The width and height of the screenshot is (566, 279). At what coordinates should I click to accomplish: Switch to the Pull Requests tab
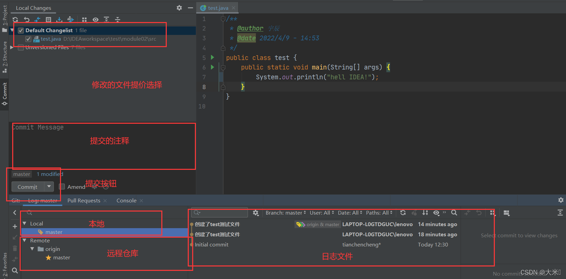84,201
